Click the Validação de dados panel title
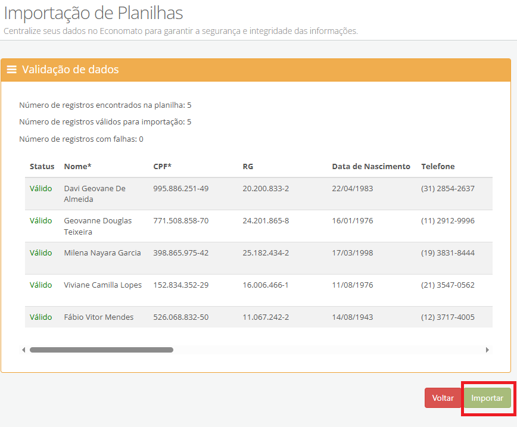 [x=70, y=70]
